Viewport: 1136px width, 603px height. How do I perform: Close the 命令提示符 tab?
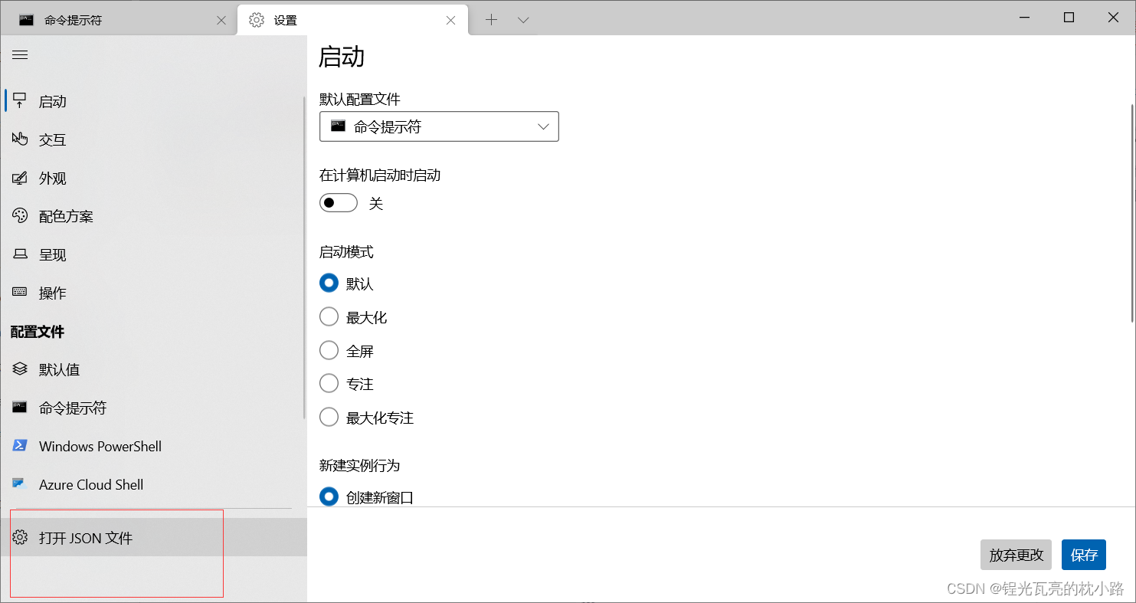[x=221, y=21]
